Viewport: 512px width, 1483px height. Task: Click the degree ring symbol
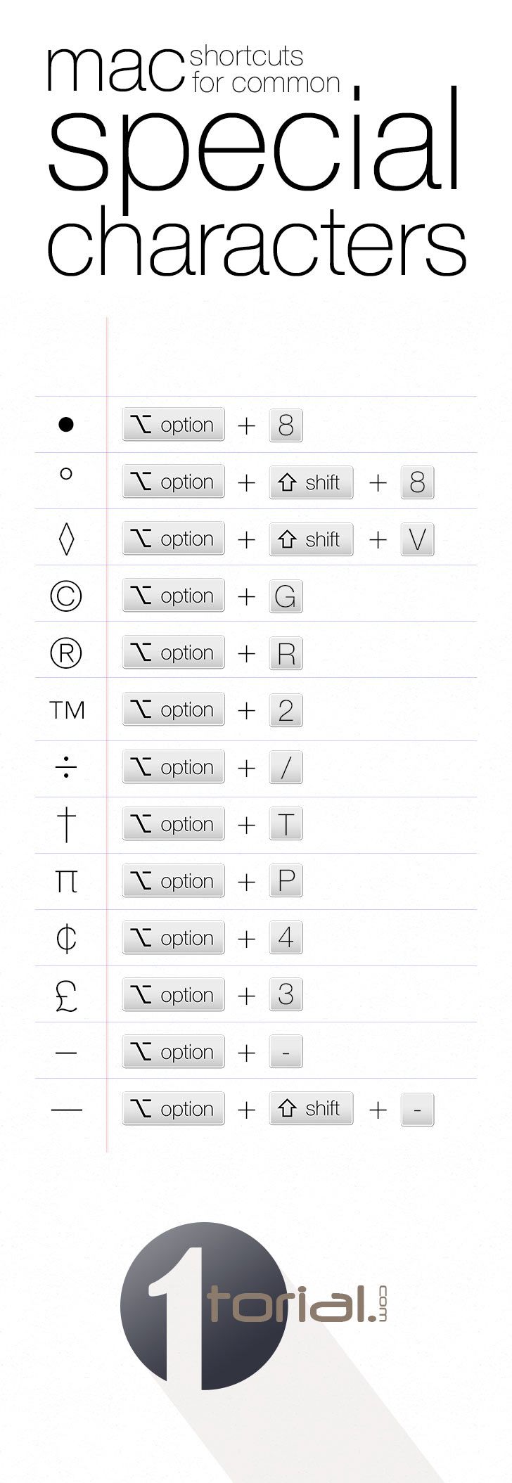pyautogui.click(x=66, y=474)
